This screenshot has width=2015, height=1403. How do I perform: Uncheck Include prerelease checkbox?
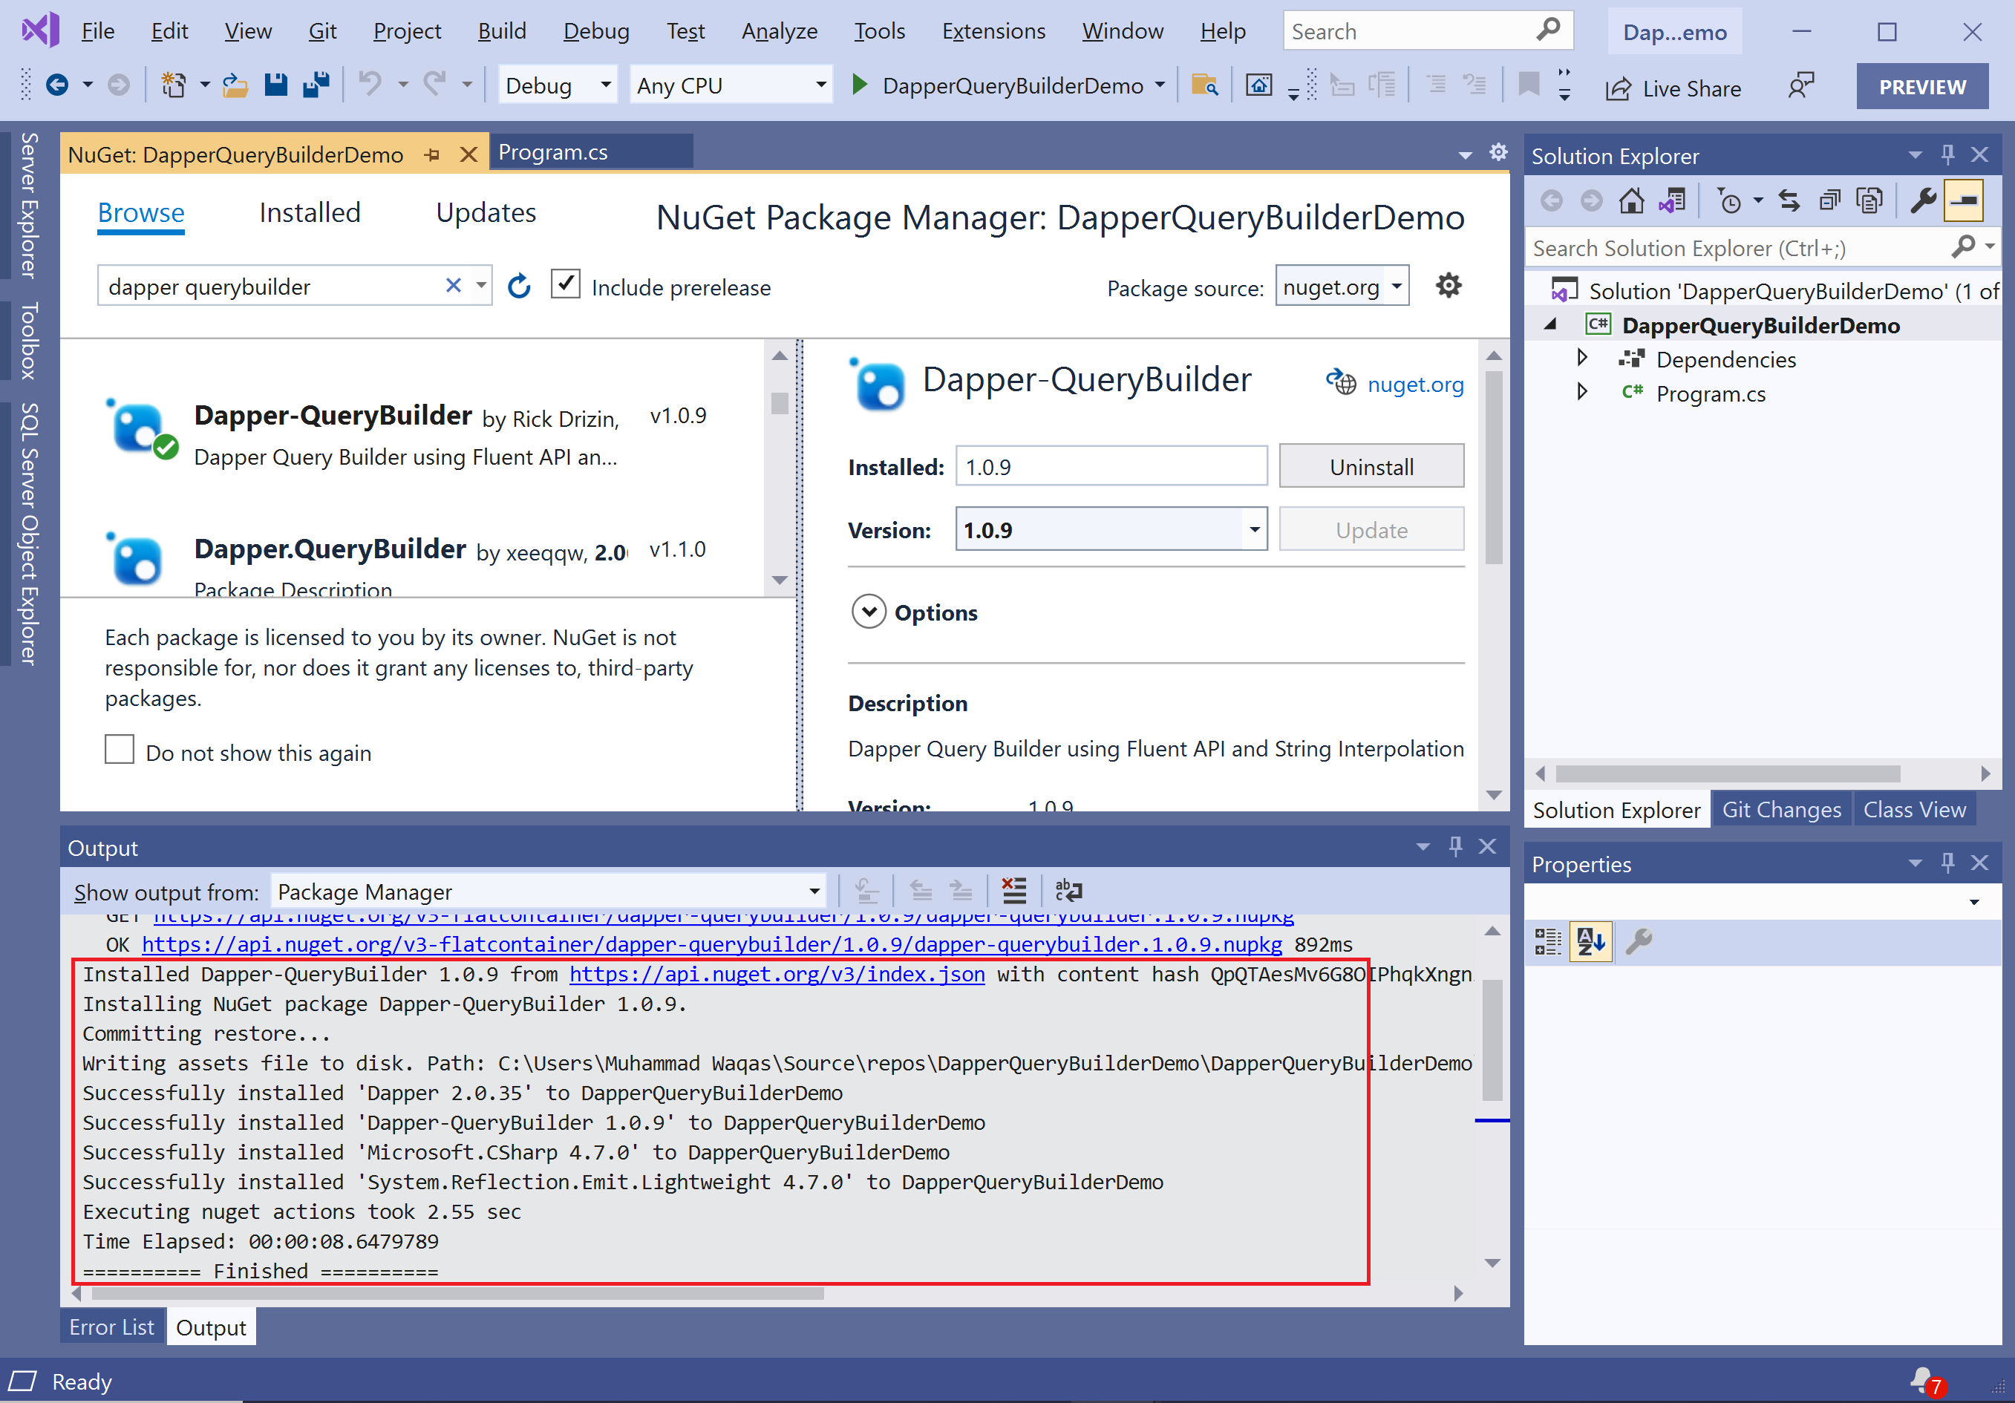566,285
